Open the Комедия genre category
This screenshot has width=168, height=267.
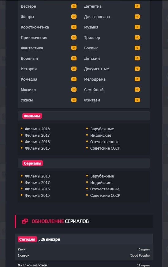click(x=29, y=79)
